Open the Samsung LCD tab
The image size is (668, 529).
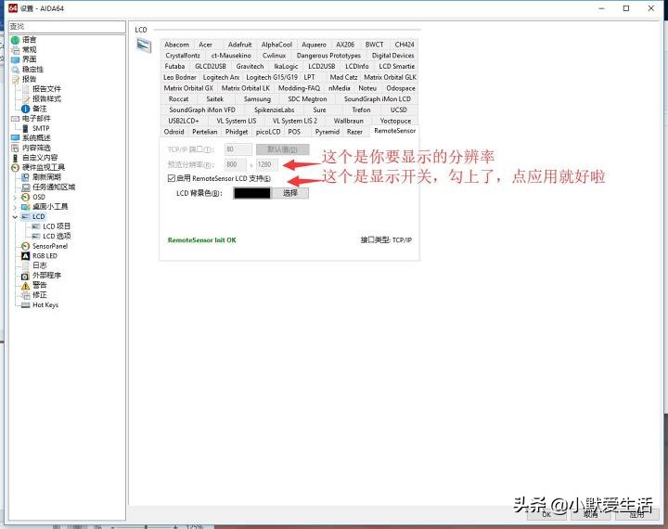tap(257, 99)
